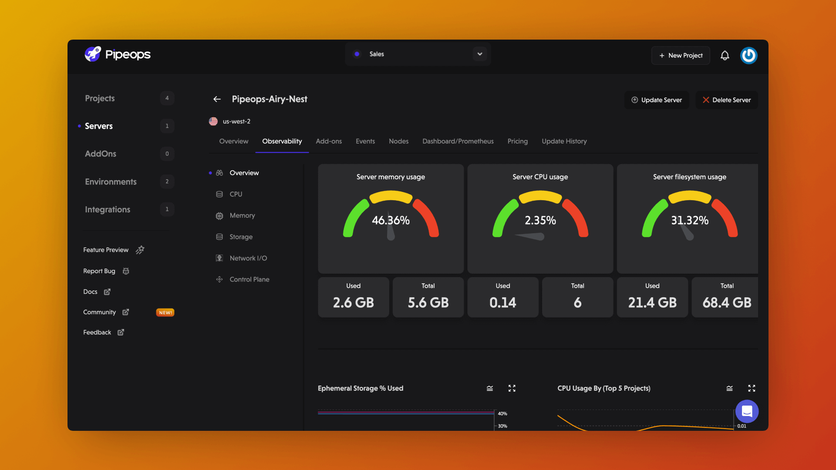Click the CPU observability icon in sidebar
The width and height of the screenshot is (836, 470).
click(219, 193)
